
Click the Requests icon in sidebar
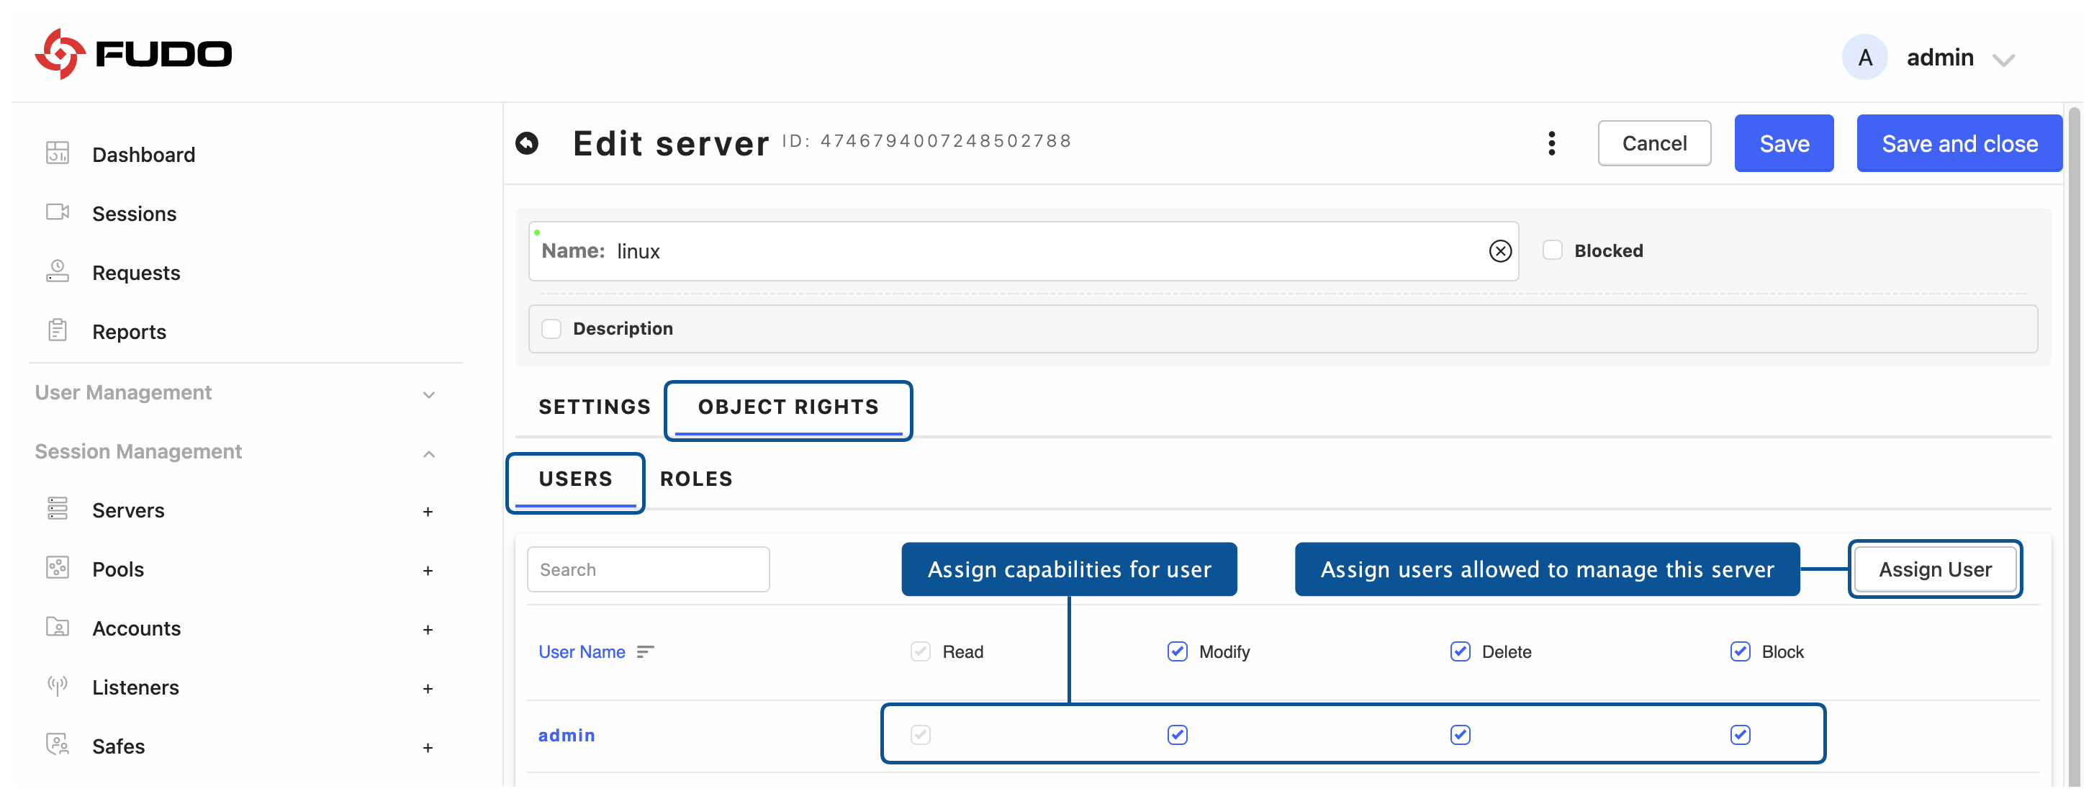[58, 271]
